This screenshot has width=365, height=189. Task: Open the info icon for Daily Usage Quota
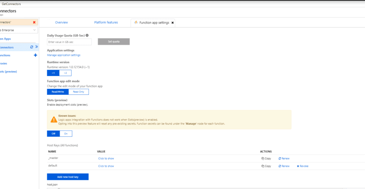click(x=87, y=35)
